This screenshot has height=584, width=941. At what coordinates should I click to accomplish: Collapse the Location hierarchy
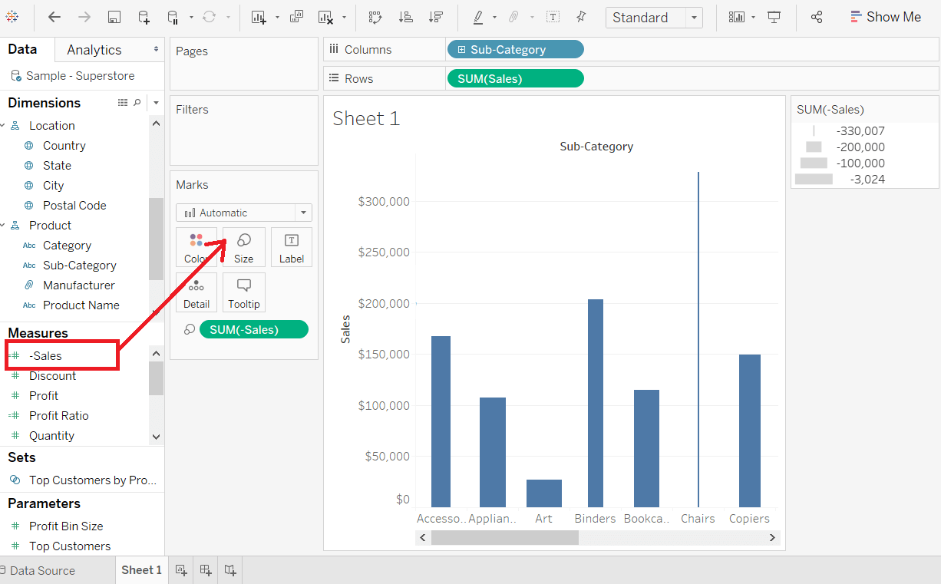[x=2, y=126]
